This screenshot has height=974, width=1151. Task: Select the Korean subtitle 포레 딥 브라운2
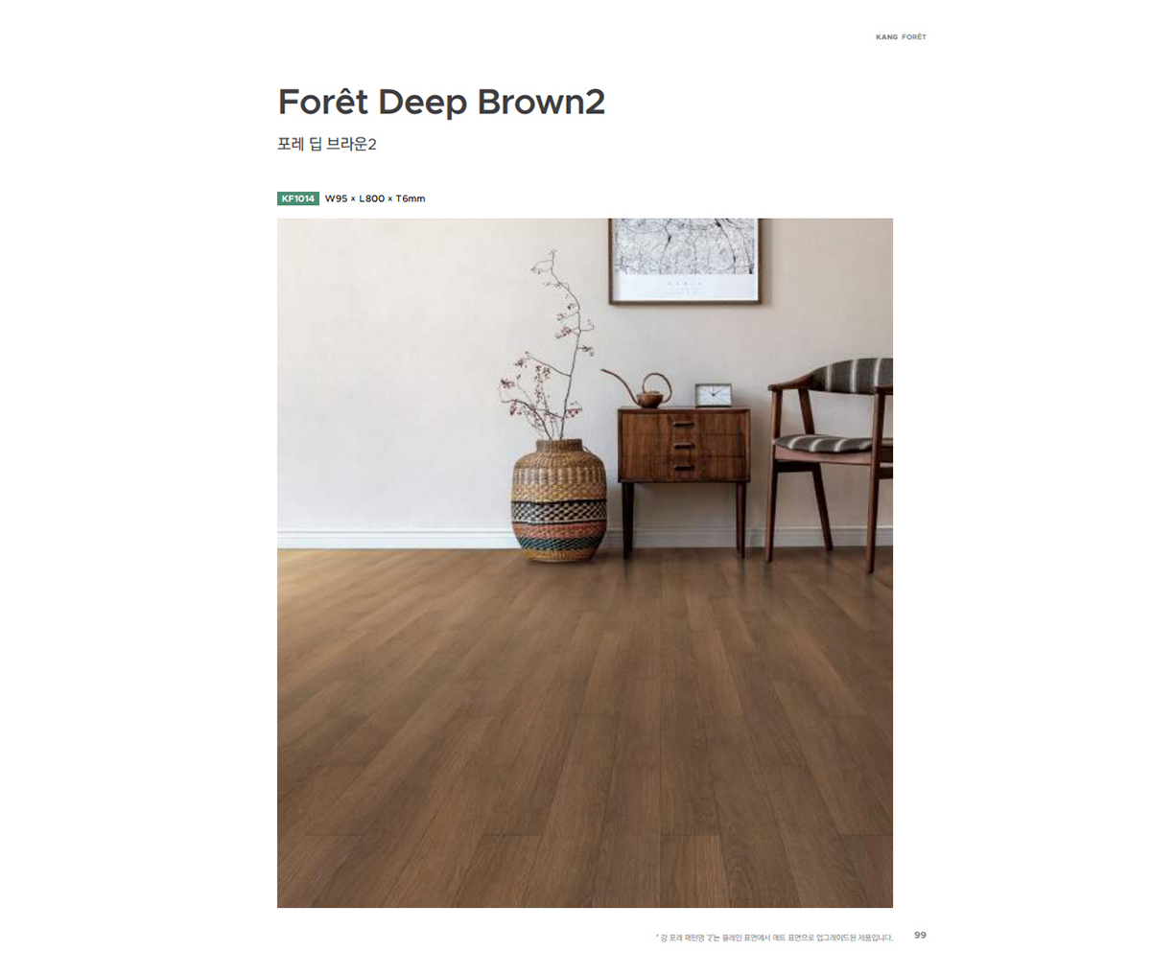pos(327,145)
